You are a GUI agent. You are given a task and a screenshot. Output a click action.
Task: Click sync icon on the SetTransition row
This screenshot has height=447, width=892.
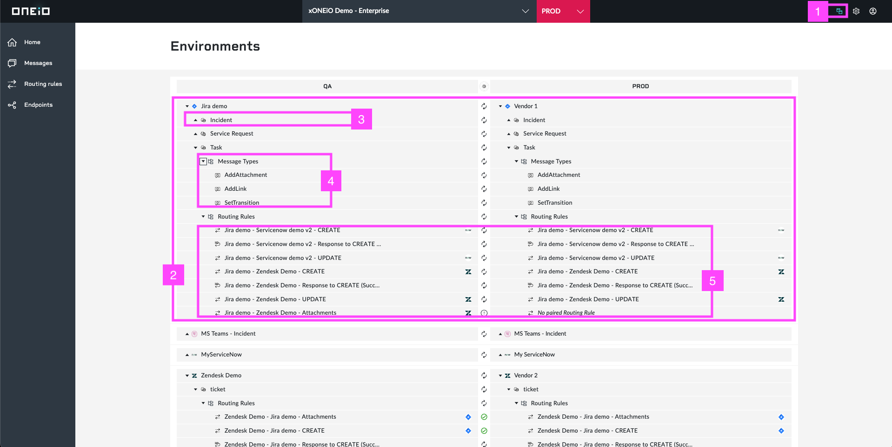pos(484,203)
